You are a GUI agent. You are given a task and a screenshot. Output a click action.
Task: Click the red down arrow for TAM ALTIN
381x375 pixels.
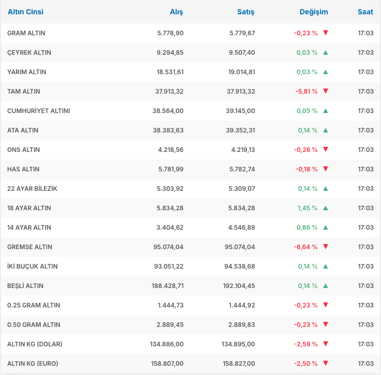point(325,91)
